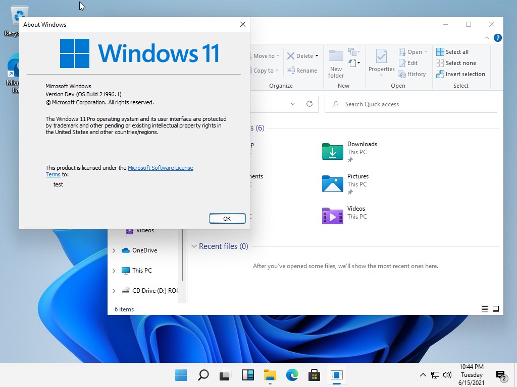Open Properties from the ribbon

(x=381, y=60)
